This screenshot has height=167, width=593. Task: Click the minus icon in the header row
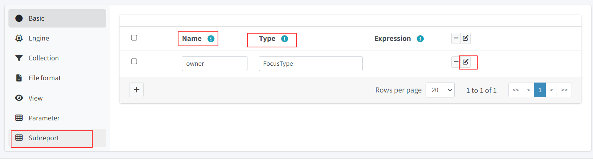[456, 38]
